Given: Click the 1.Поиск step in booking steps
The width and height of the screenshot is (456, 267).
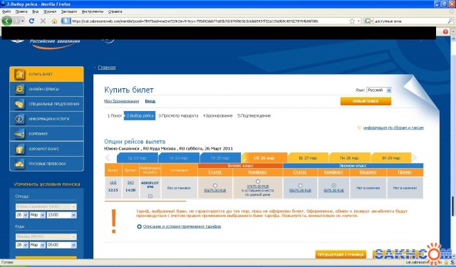Looking at the screenshot, I should click(x=115, y=115).
